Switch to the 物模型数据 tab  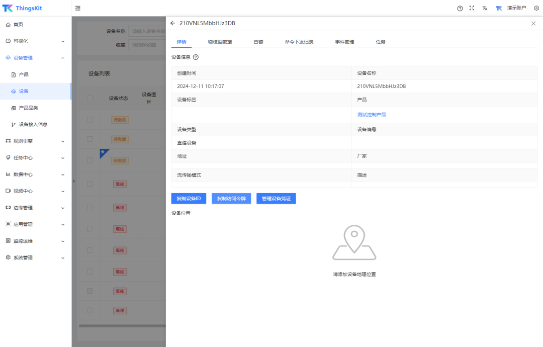click(220, 42)
